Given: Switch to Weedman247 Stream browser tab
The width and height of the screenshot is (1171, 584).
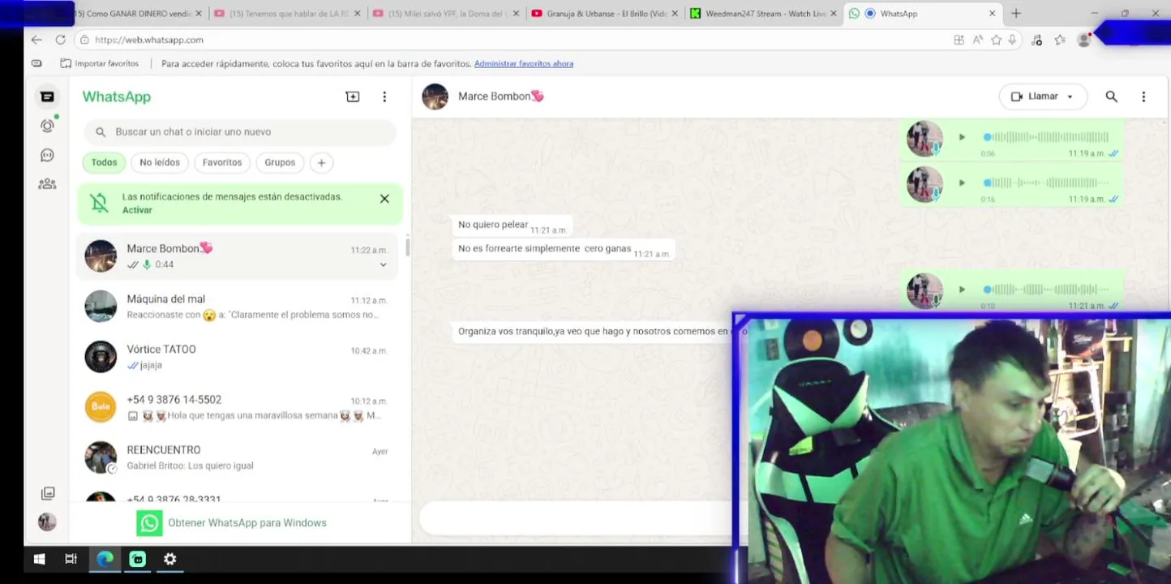Looking at the screenshot, I should 766,13.
